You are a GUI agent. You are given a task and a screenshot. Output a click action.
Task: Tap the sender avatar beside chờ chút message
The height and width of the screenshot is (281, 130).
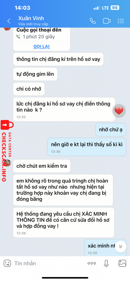(x=7, y=163)
